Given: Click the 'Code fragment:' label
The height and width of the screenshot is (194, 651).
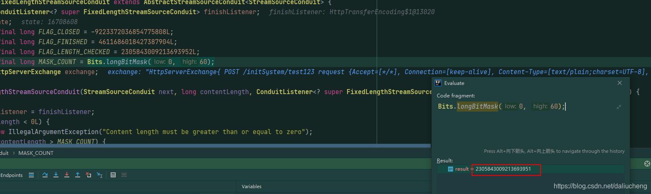Looking at the screenshot, I should (x=456, y=96).
